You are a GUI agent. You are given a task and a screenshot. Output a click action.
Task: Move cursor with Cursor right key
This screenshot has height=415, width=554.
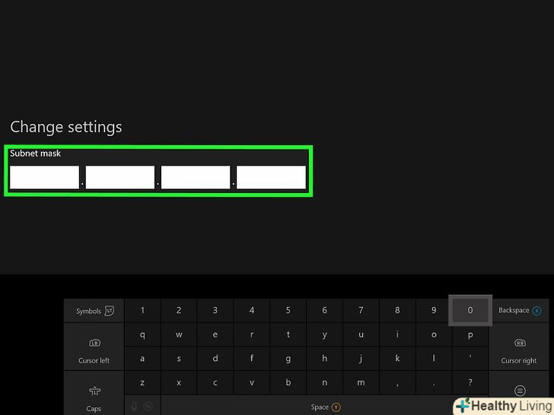point(519,347)
